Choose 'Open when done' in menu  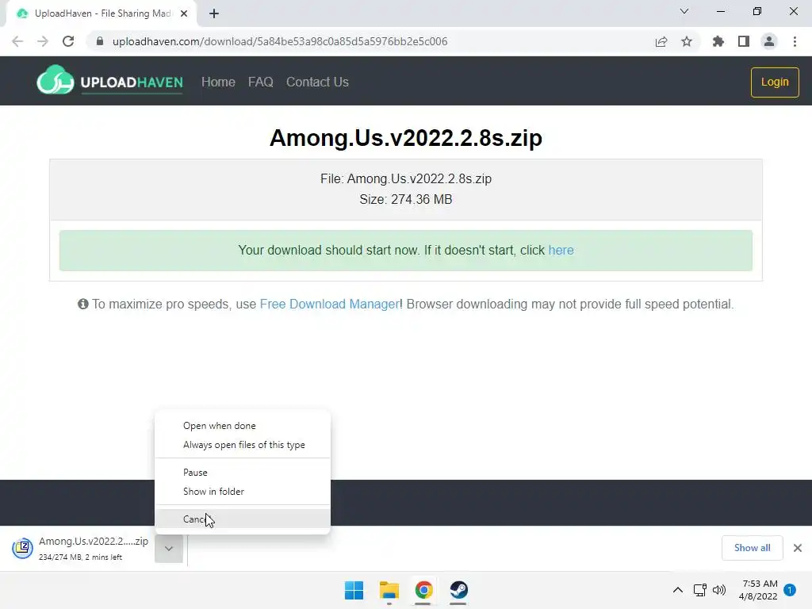pyautogui.click(x=243, y=426)
